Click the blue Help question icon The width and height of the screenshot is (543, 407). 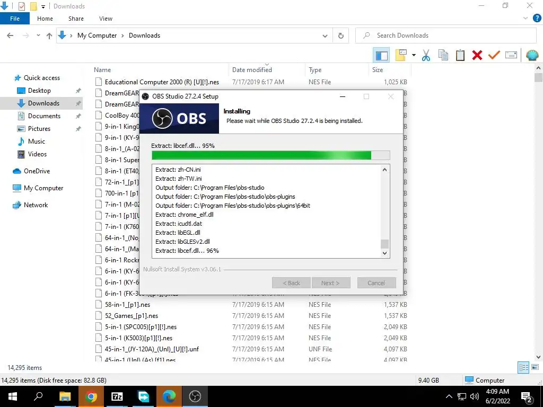tap(537, 19)
